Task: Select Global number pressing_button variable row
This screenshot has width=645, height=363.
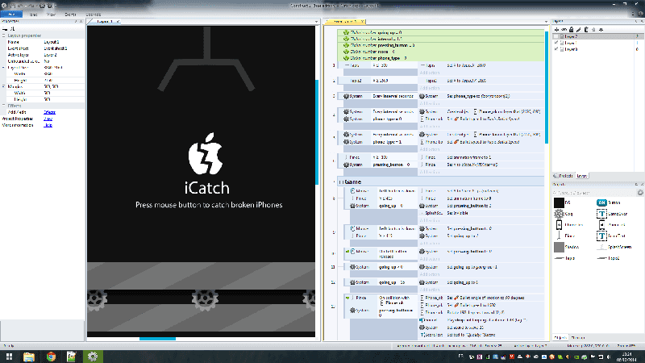Action: (x=440, y=45)
